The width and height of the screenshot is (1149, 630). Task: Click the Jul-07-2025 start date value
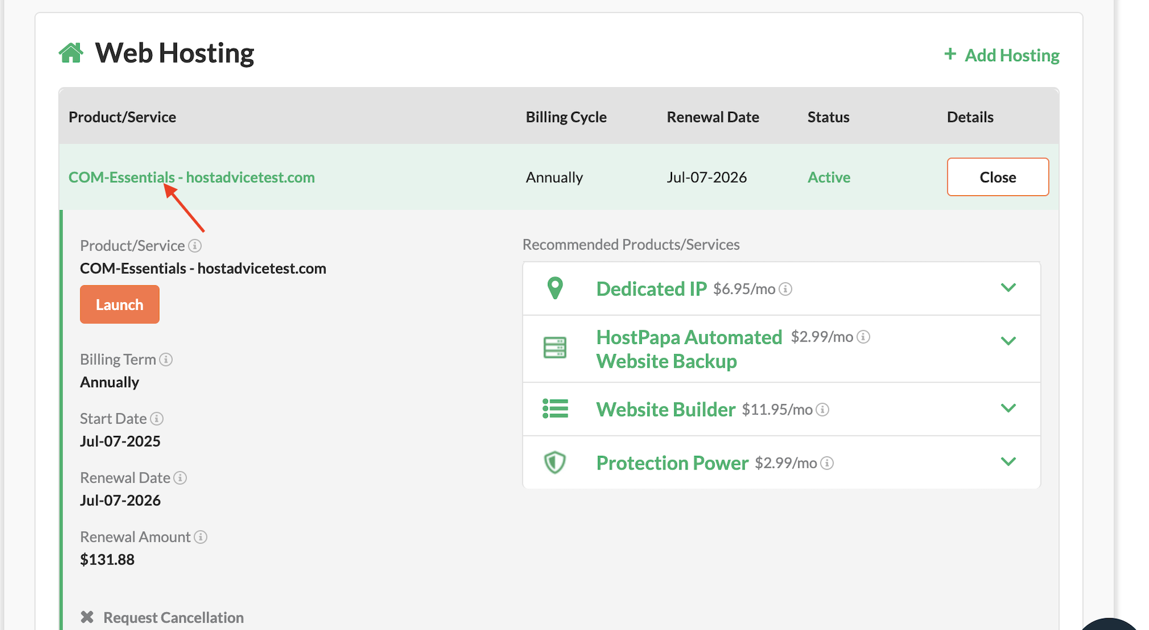click(x=120, y=441)
